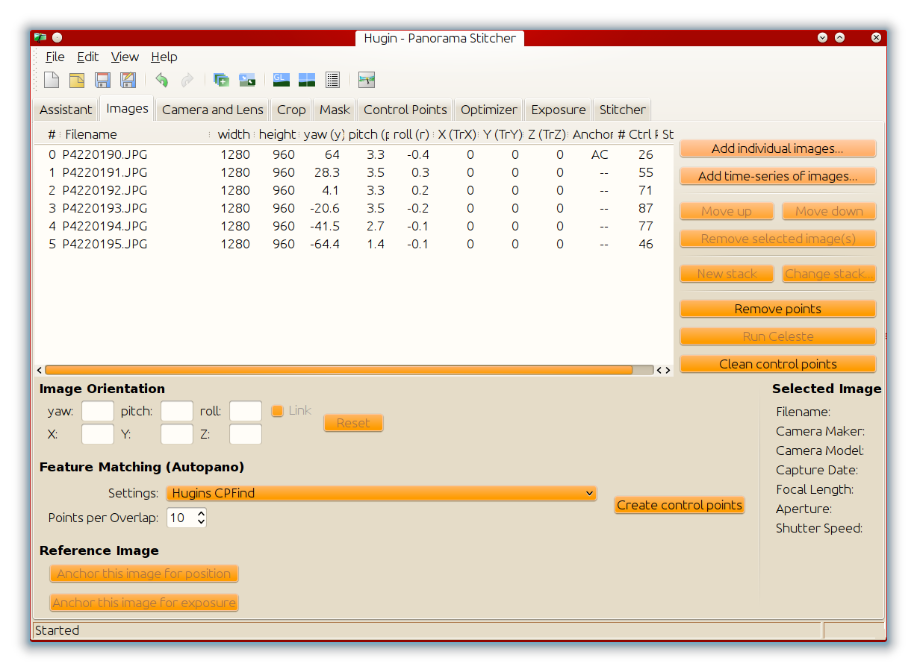Switch to the Optimizer tab
Image resolution: width=917 pixels, height=672 pixels.
[x=489, y=110]
